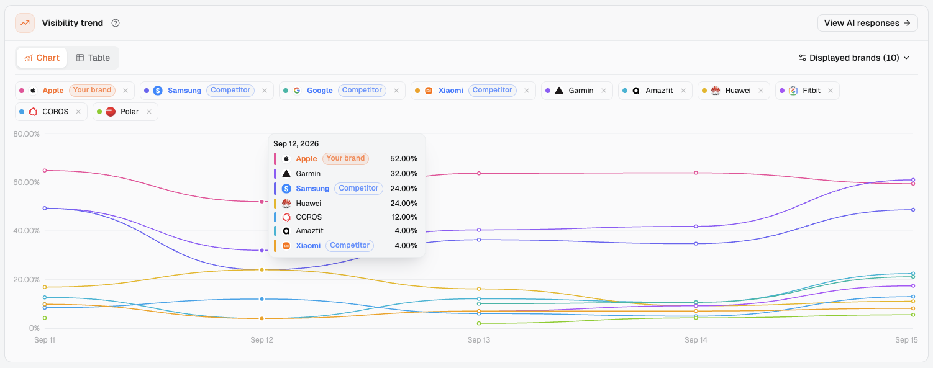Select Apple data point on Sep 14
The image size is (933, 368).
(696, 173)
